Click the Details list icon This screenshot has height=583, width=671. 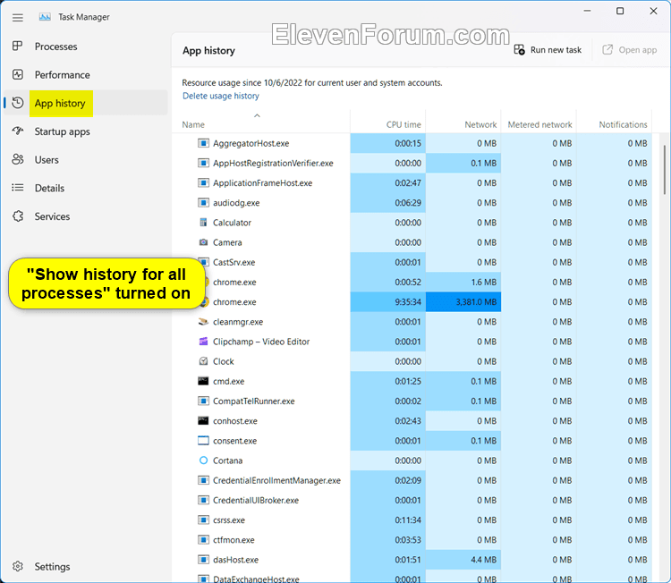click(18, 188)
